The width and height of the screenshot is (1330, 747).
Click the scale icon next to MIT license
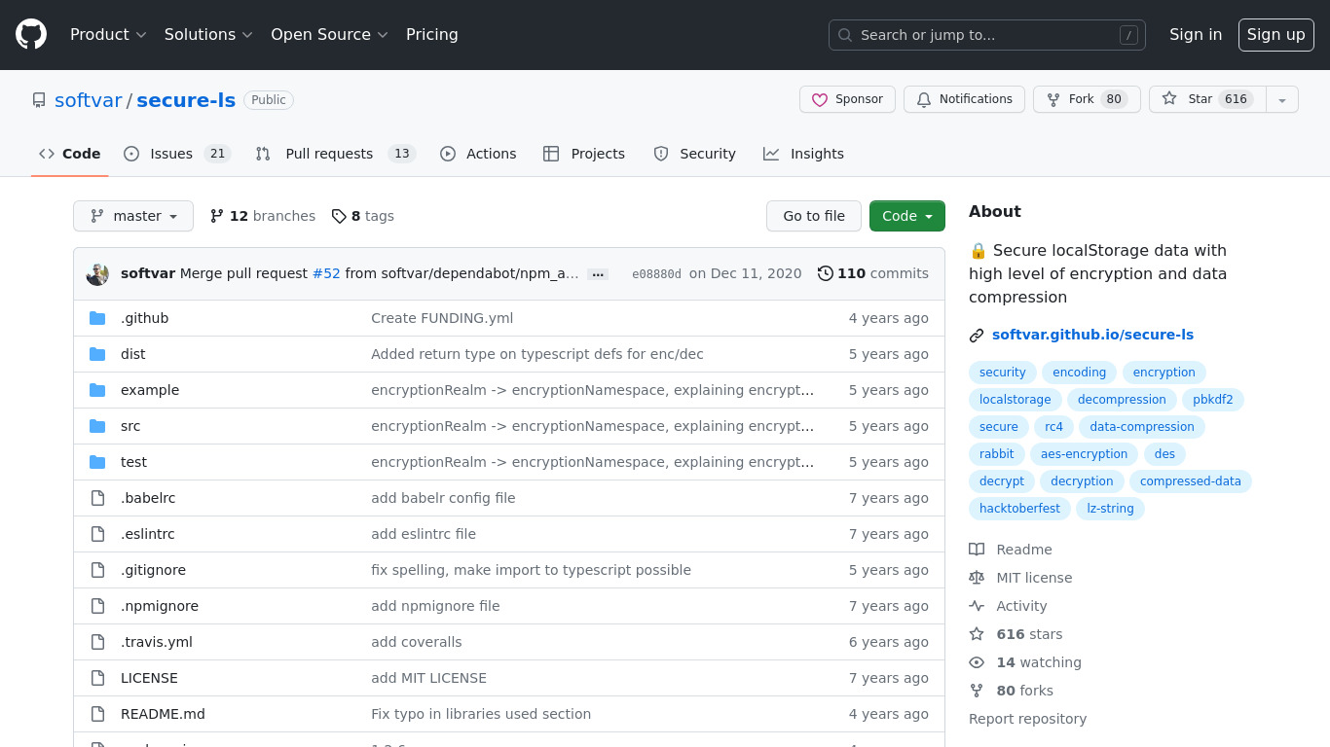(x=977, y=578)
